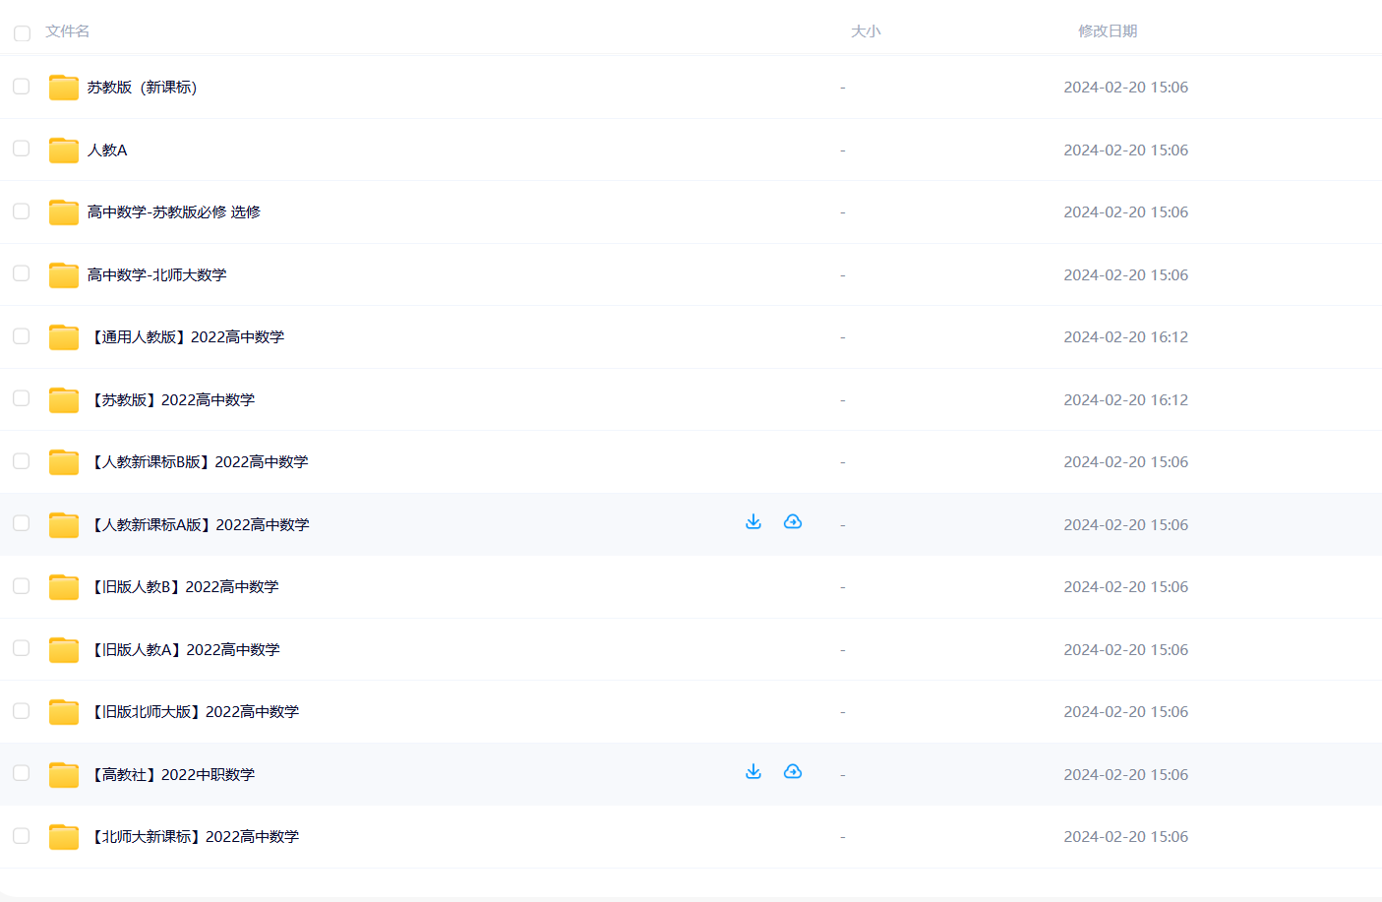
Task: Tick checkbox next to 【通用人教版】2022高中数学
Action: [21, 336]
